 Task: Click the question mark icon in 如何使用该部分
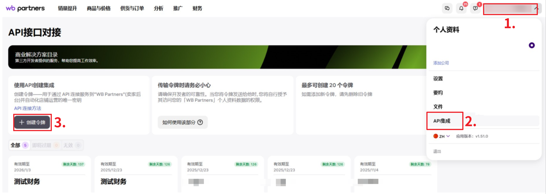pos(200,122)
